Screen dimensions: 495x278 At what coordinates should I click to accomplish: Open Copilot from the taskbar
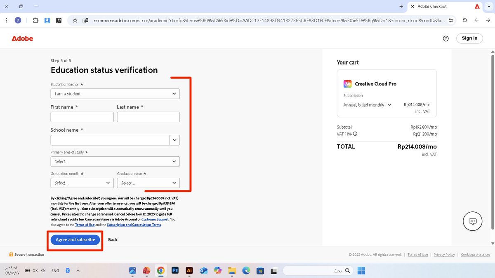click(217, 271)
